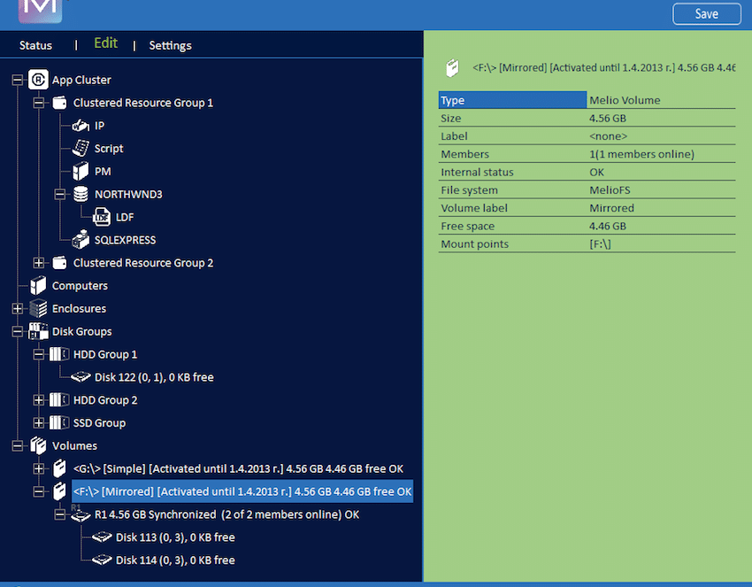Viewport: 752px width, 587px height.
Task: Click the NORTHWND3 database icon
Action: pyautogui.click(x=81, y=195)
